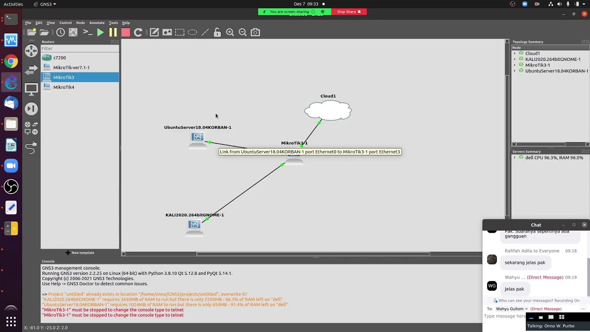
Task: Select MikroTik-ver7.1-1 template
Action: pyautogui.click(x=80, y=67)
